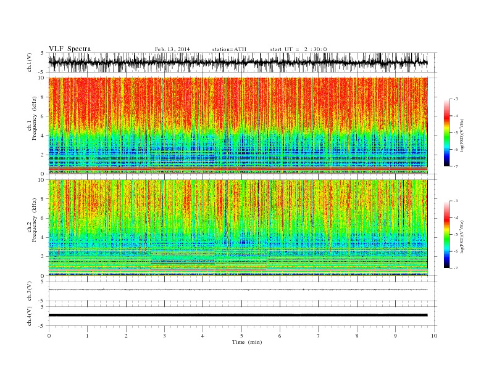The width and height of the screenshot is (489, 377).
Task: Click the ch.4 voltage waveform trace
Action: coord(238,315)
